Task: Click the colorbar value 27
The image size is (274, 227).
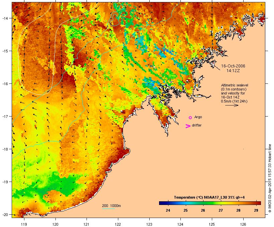Action: pos(221,210)
